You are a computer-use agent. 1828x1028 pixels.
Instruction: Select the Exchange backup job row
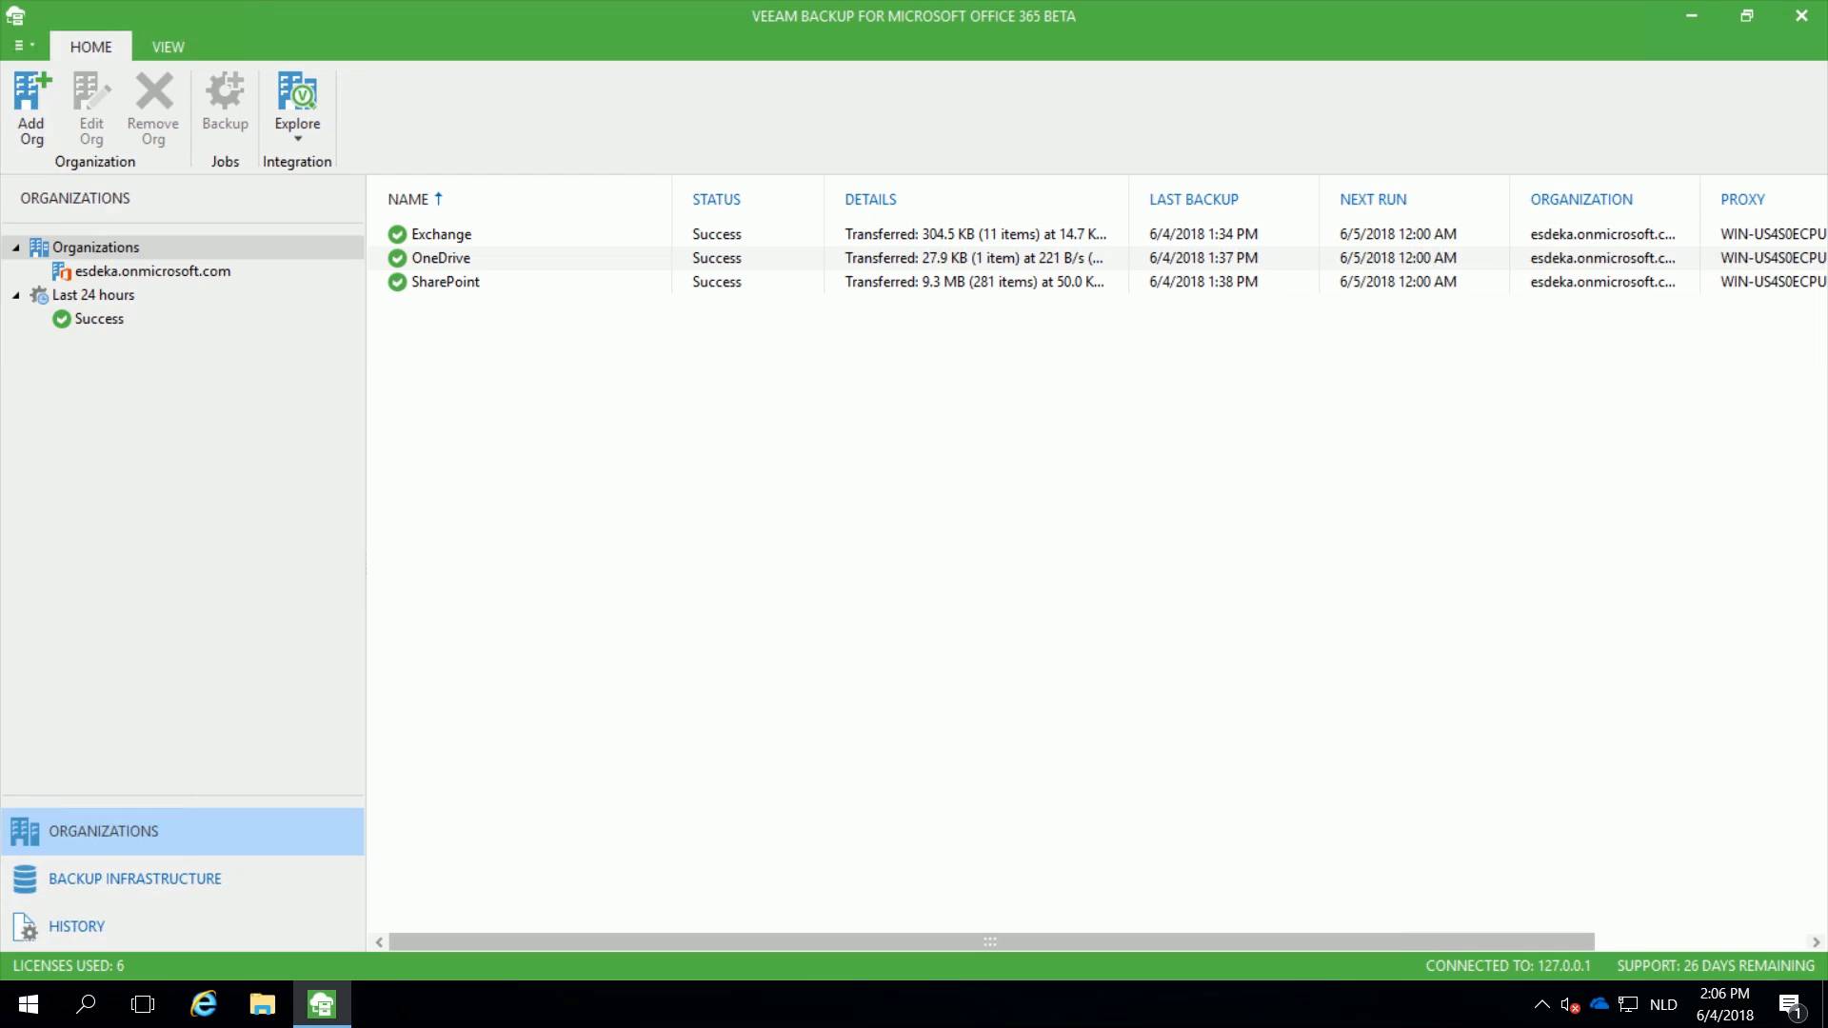441,234
